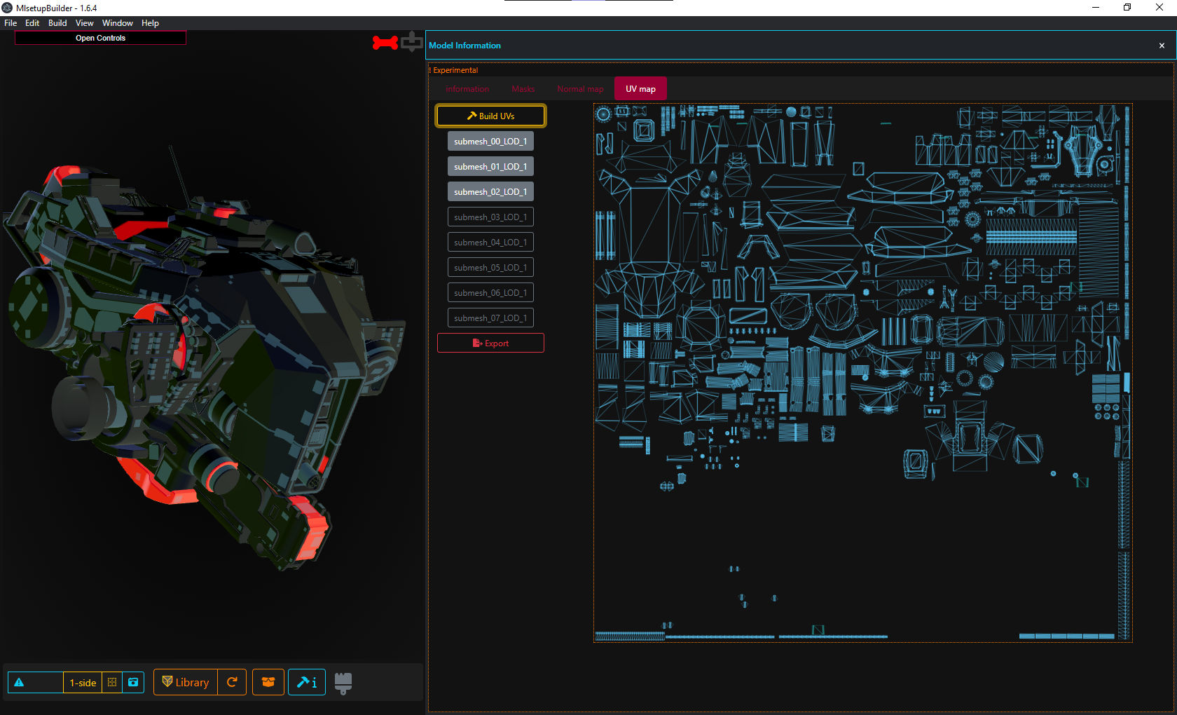This screenshot has width=1177, height=715.
Task: Toggle submesh_00_LOD_1 off
Action: (490, 141)
